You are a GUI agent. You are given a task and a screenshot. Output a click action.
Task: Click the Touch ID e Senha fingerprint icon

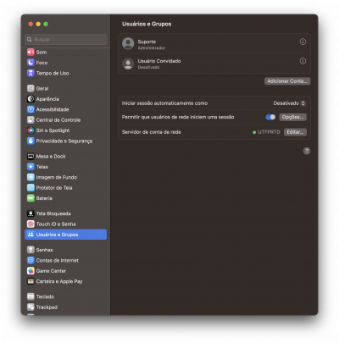31,224
